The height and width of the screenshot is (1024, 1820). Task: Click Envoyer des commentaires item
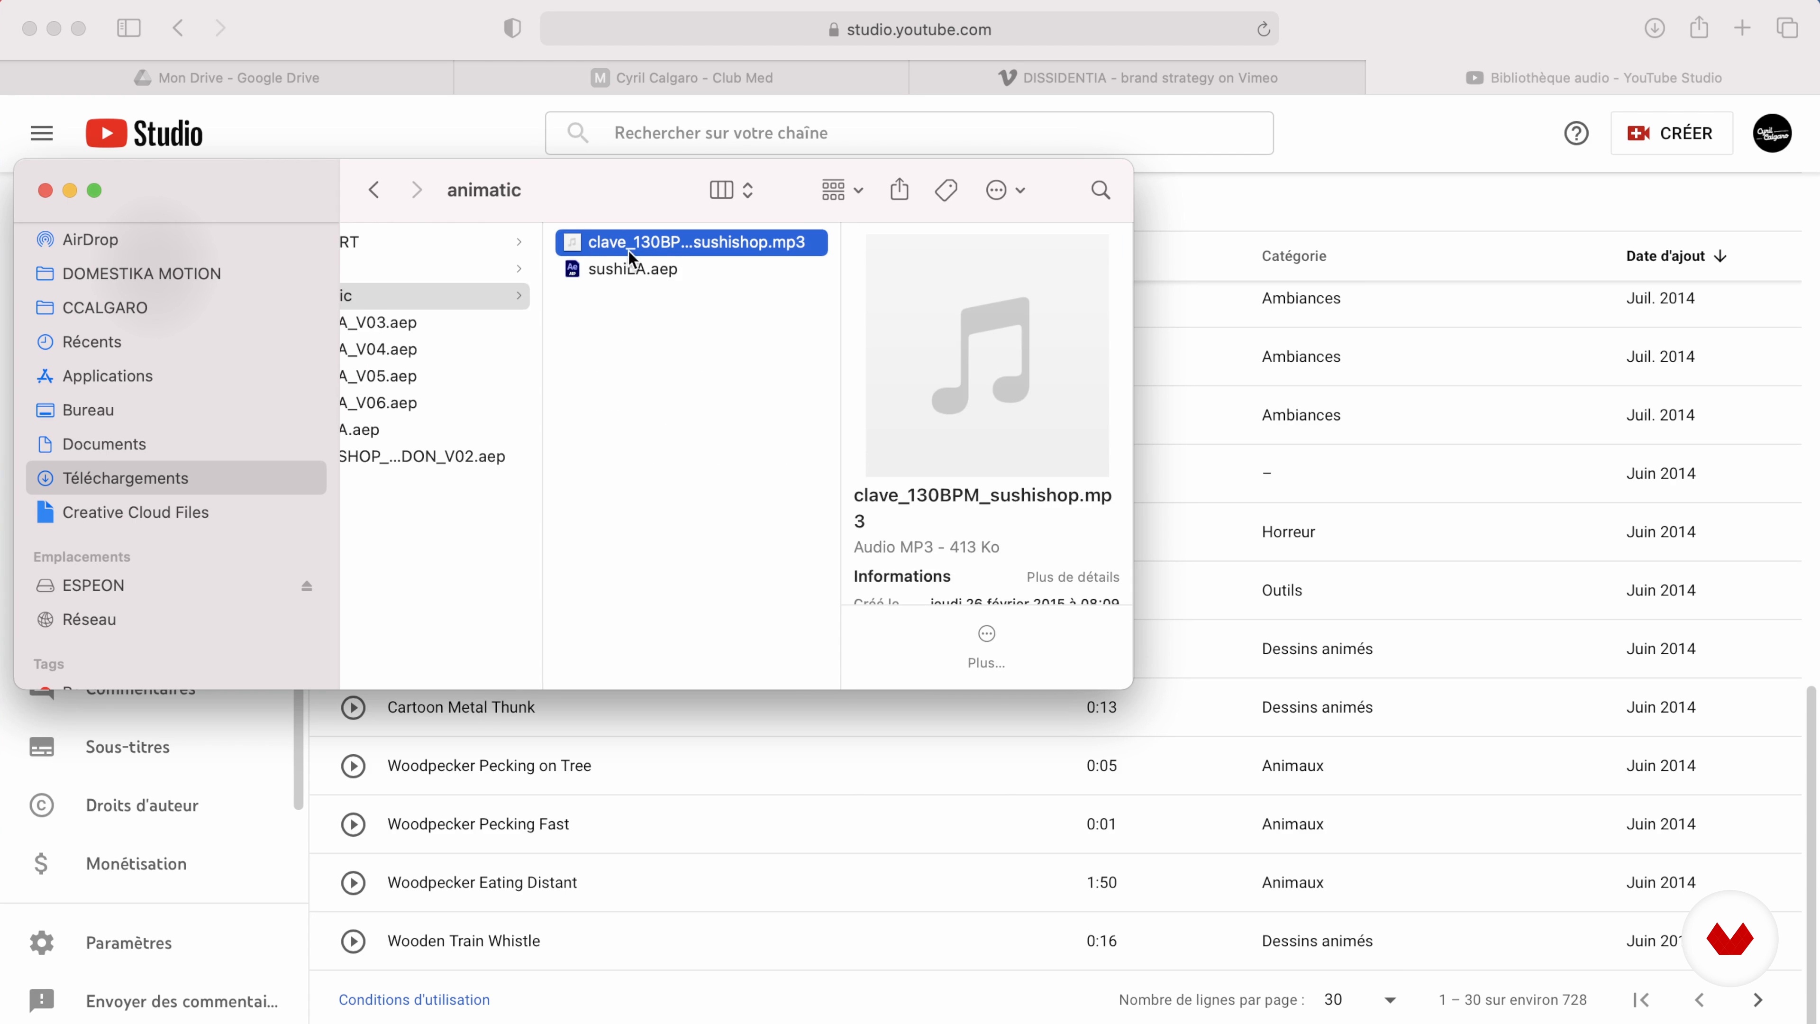tap(154, 1001)
